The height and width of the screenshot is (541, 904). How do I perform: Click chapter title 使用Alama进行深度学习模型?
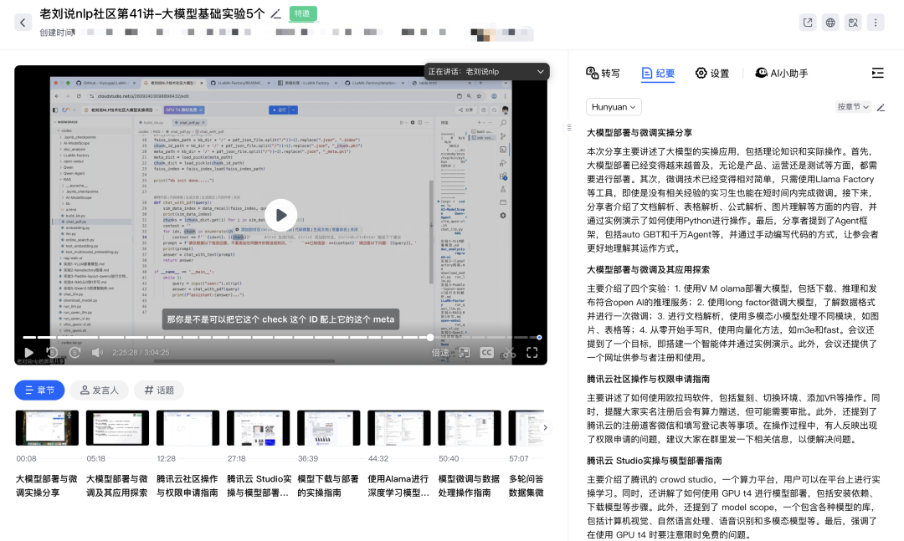(x=398, y=486)
